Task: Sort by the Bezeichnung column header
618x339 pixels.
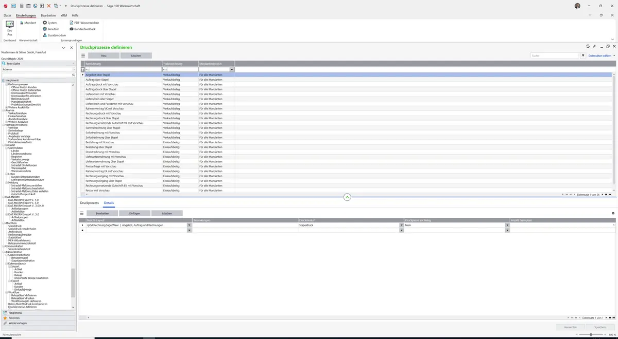Action: click(x=124, y=64)
